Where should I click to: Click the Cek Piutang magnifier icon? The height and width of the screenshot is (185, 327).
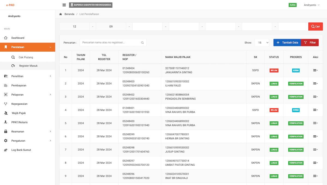pyautogui.click(x=13, y=58)
